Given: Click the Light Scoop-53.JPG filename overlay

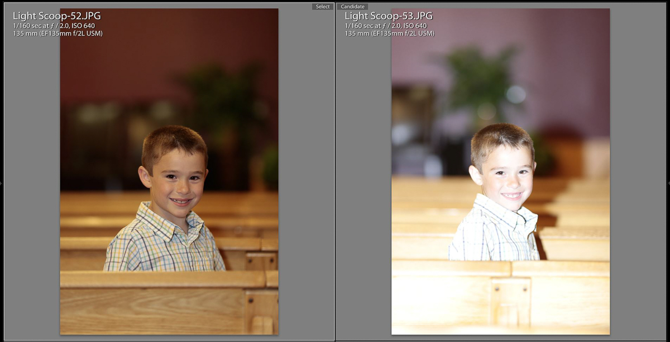Looking at the screenshot, I should point(388,16).
